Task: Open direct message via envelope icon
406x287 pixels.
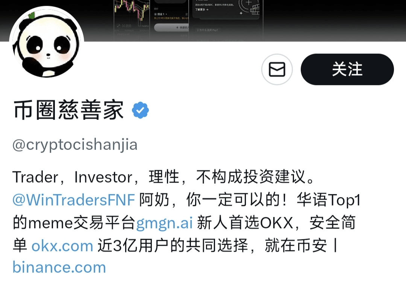Action: 277,69
